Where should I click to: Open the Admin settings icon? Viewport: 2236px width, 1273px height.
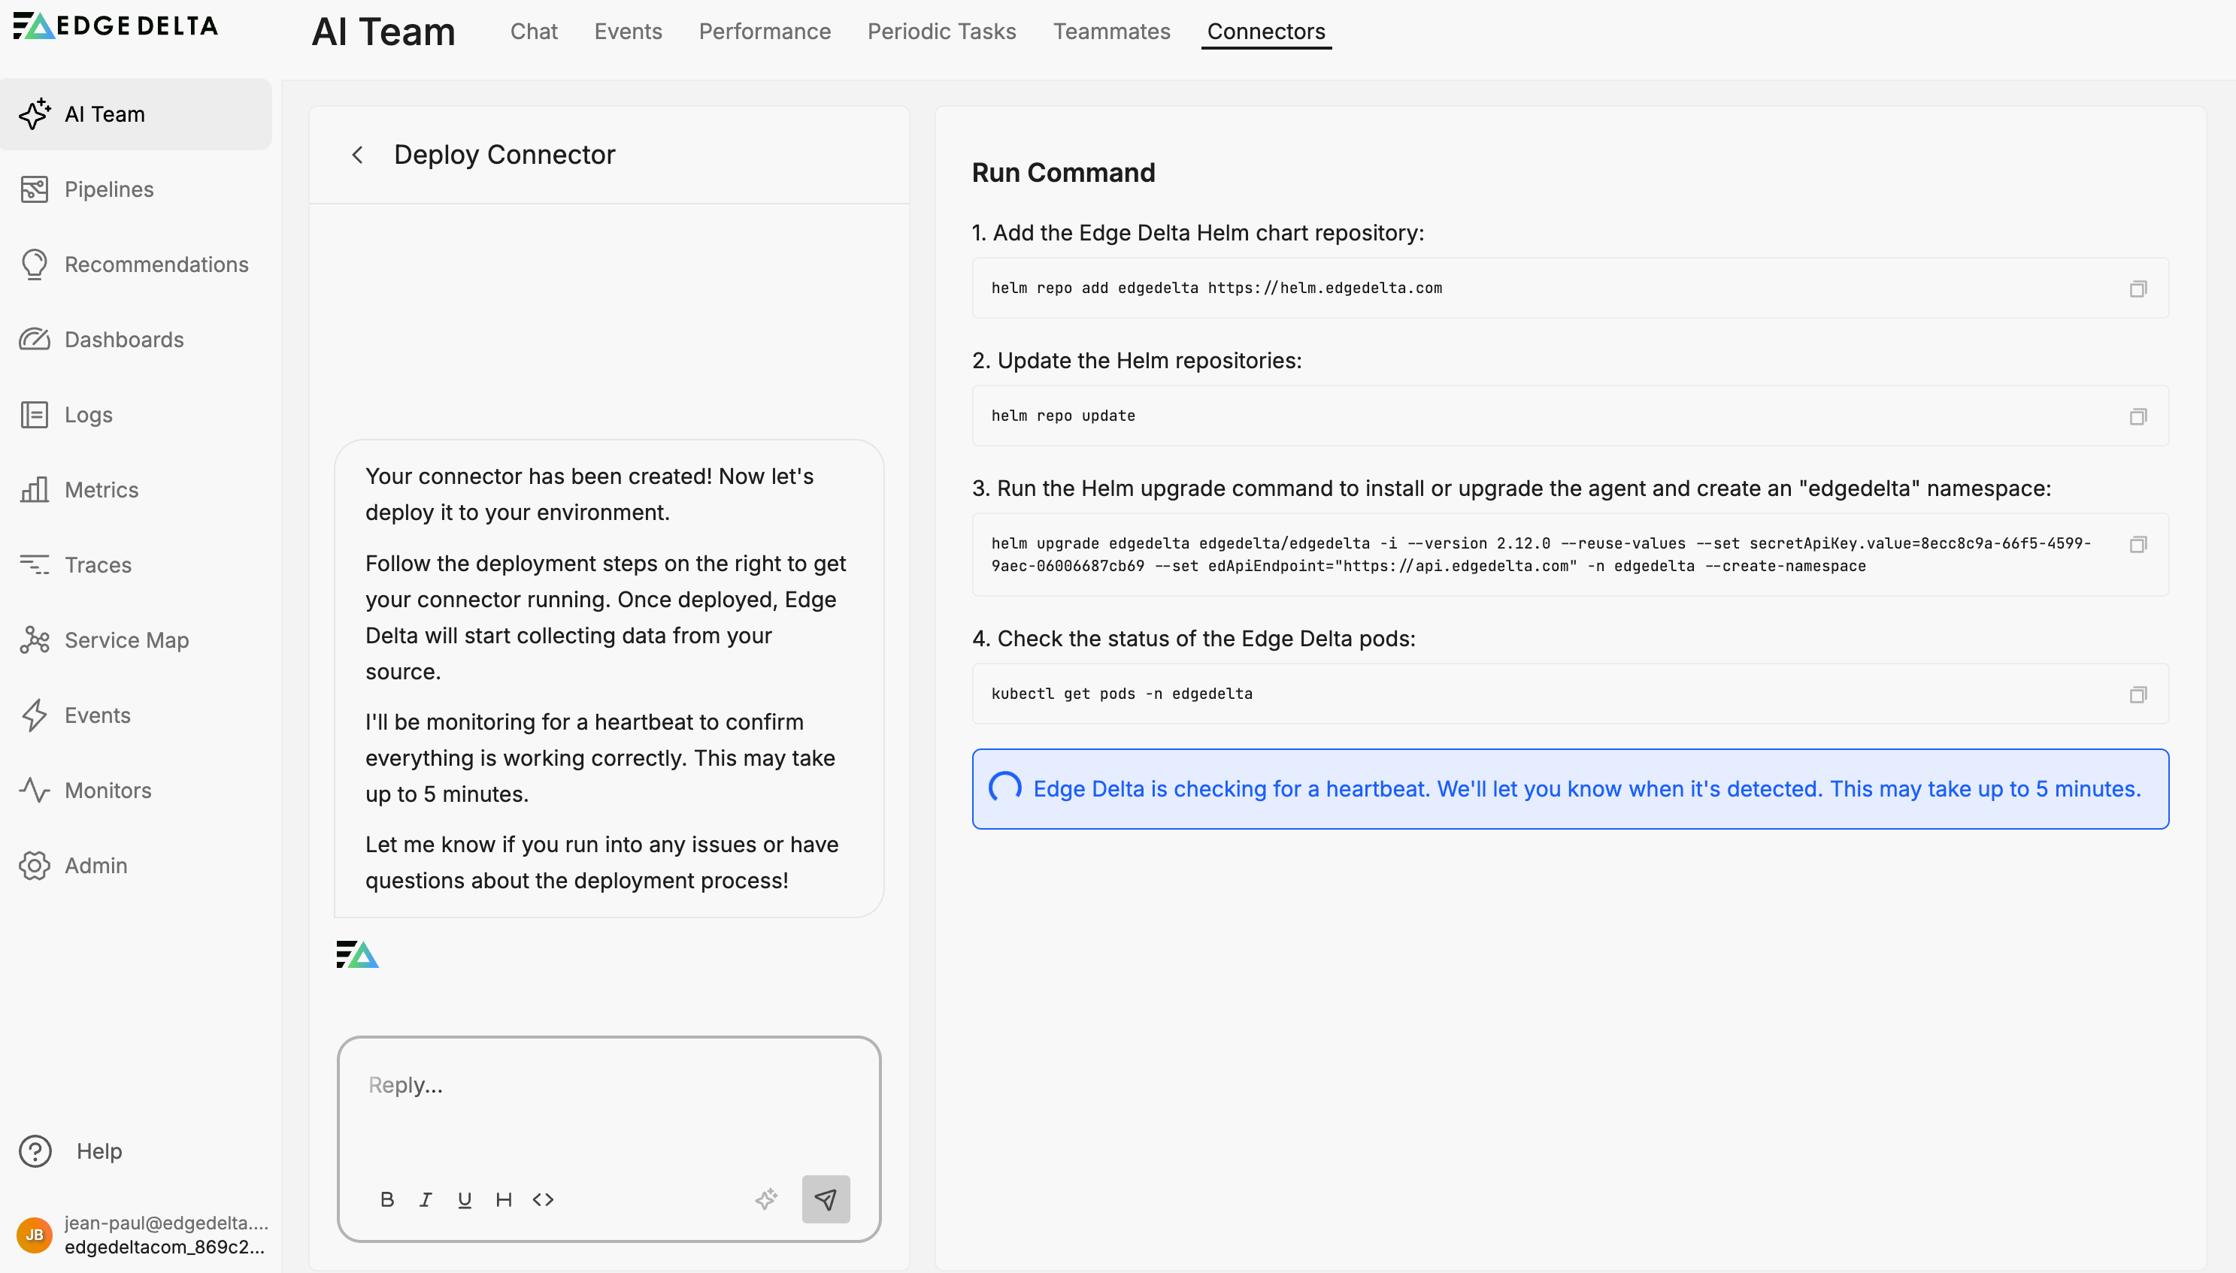[35, 866]
